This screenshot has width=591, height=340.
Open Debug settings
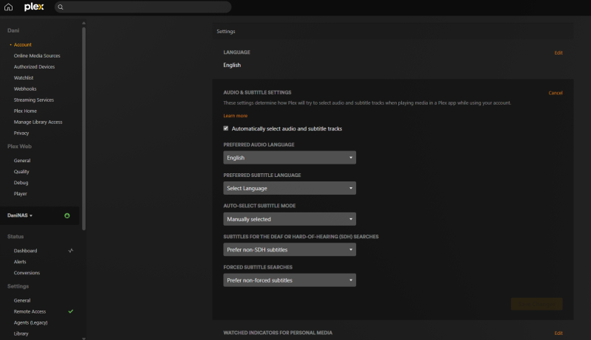click(21, 182)
